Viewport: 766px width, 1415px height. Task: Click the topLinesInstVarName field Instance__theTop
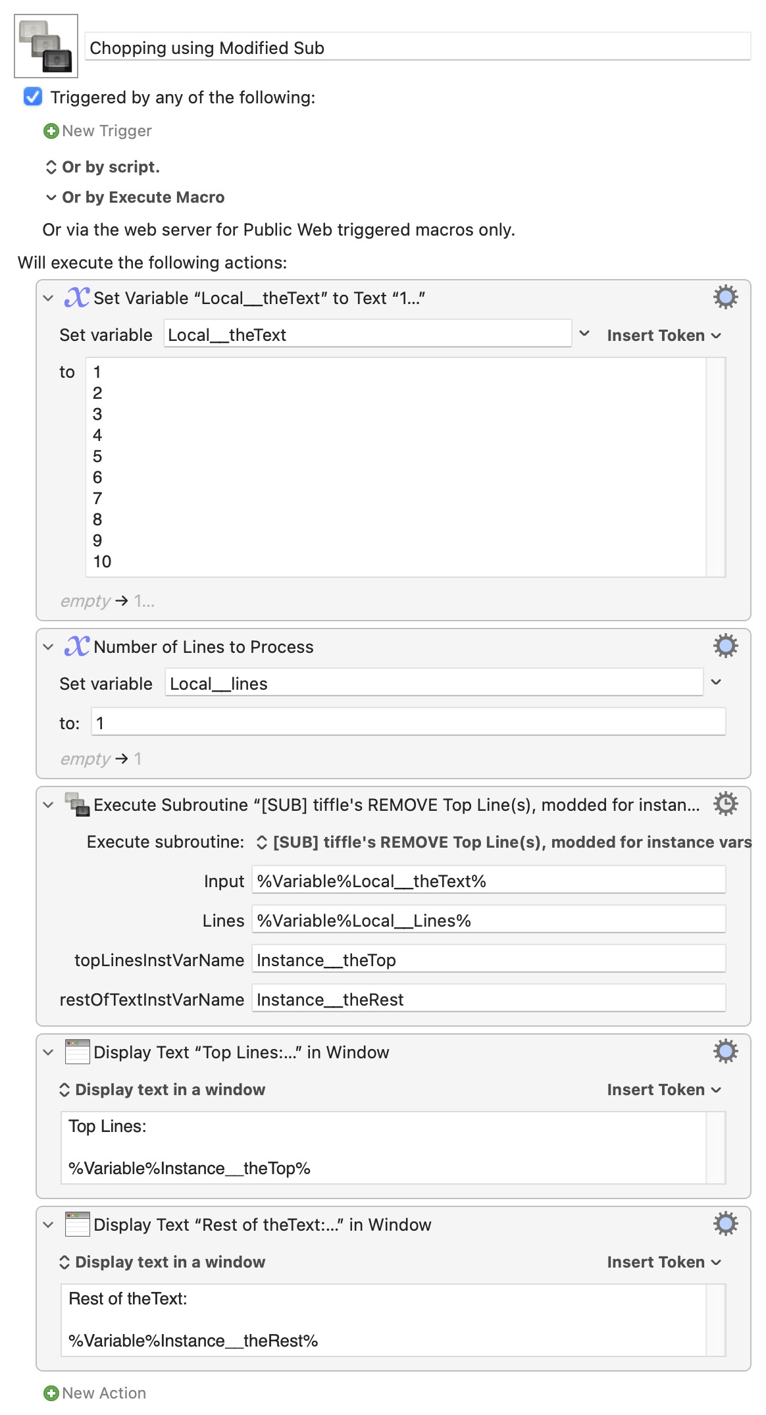[488, 960]
